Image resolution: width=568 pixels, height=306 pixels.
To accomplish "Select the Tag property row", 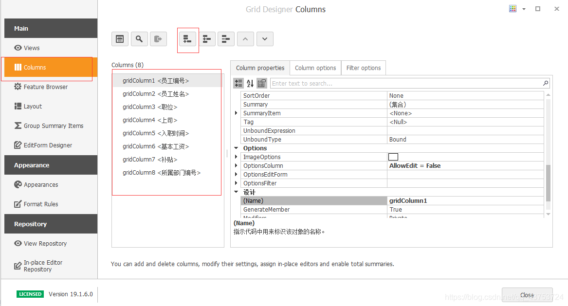I will (x=392, y=122).
